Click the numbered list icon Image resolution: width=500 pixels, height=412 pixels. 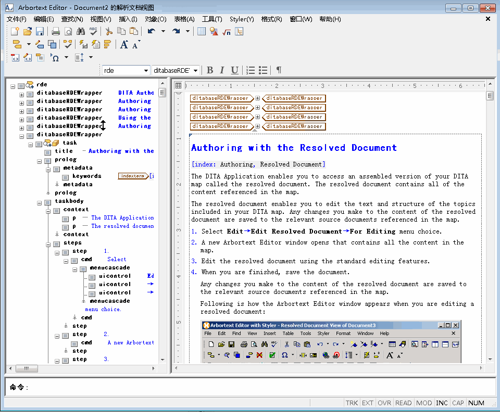[x=251, y=70]
